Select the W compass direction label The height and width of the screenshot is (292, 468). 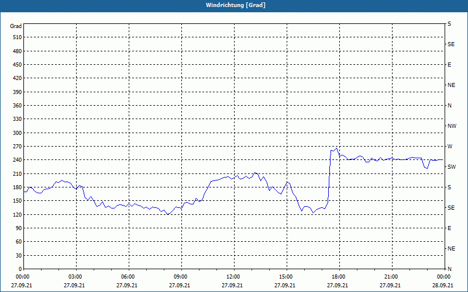click(450, 147)
